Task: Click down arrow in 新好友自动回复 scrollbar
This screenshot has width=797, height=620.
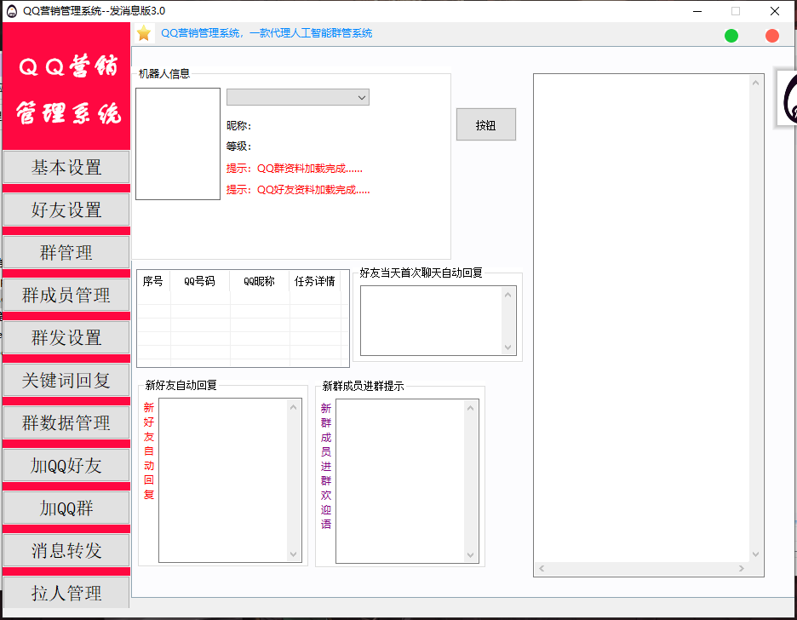Action: point(293,554)
